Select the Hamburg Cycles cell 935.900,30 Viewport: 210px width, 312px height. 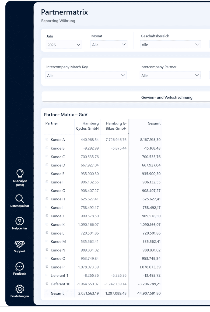[89, 174]
